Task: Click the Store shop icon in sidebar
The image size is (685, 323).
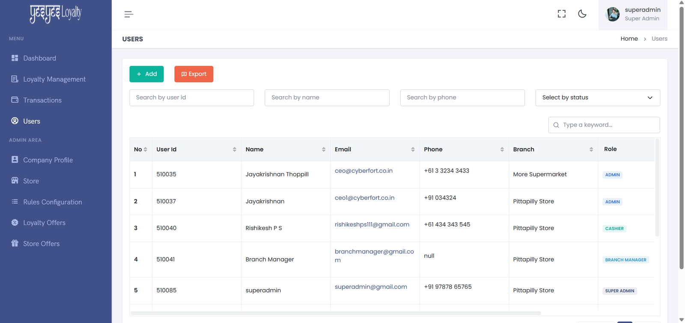Action: 15,181
